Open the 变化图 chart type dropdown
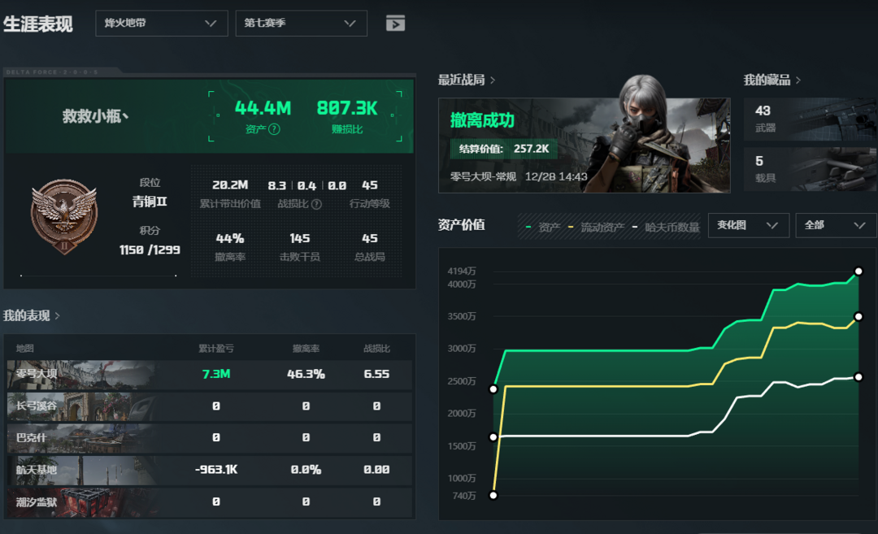The height and width of the screenshot is (534, 878). click(x=748, y=225)
